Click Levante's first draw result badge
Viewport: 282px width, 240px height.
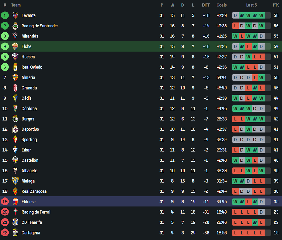[x=235, y=15]
